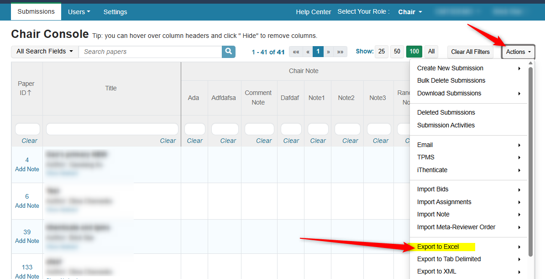Clear the Ada column filter
This screenshot has width=545, height=279.
(194, 141)
